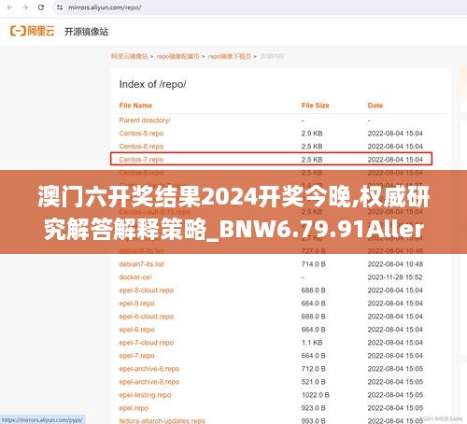This screenshot has width=467, height=424.
Task: Open epel-5-cloud.repo file
Action: point(146,290)
